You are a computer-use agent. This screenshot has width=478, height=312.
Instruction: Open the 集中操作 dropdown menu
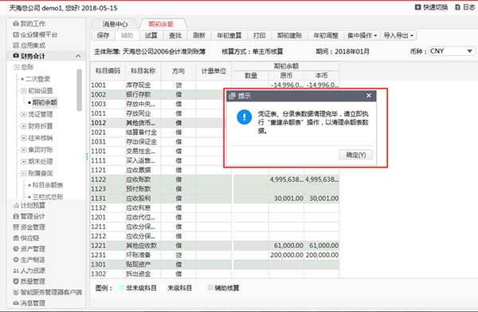pyautogui.click(x=362, y=35)
